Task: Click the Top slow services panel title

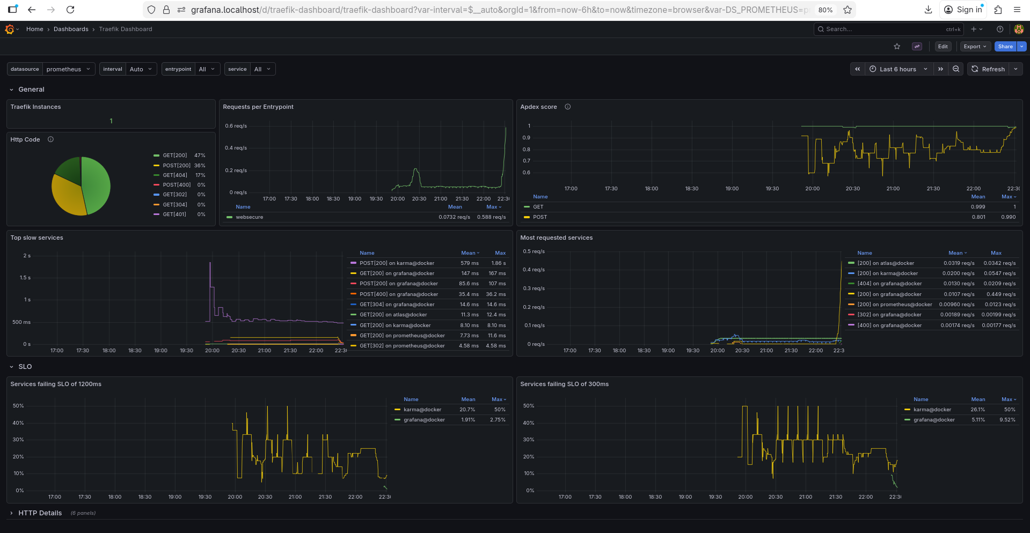Action: (x=37, y=238)
